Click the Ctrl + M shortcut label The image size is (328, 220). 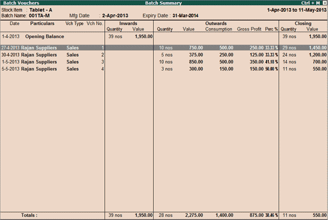click(x=311, y=3)
